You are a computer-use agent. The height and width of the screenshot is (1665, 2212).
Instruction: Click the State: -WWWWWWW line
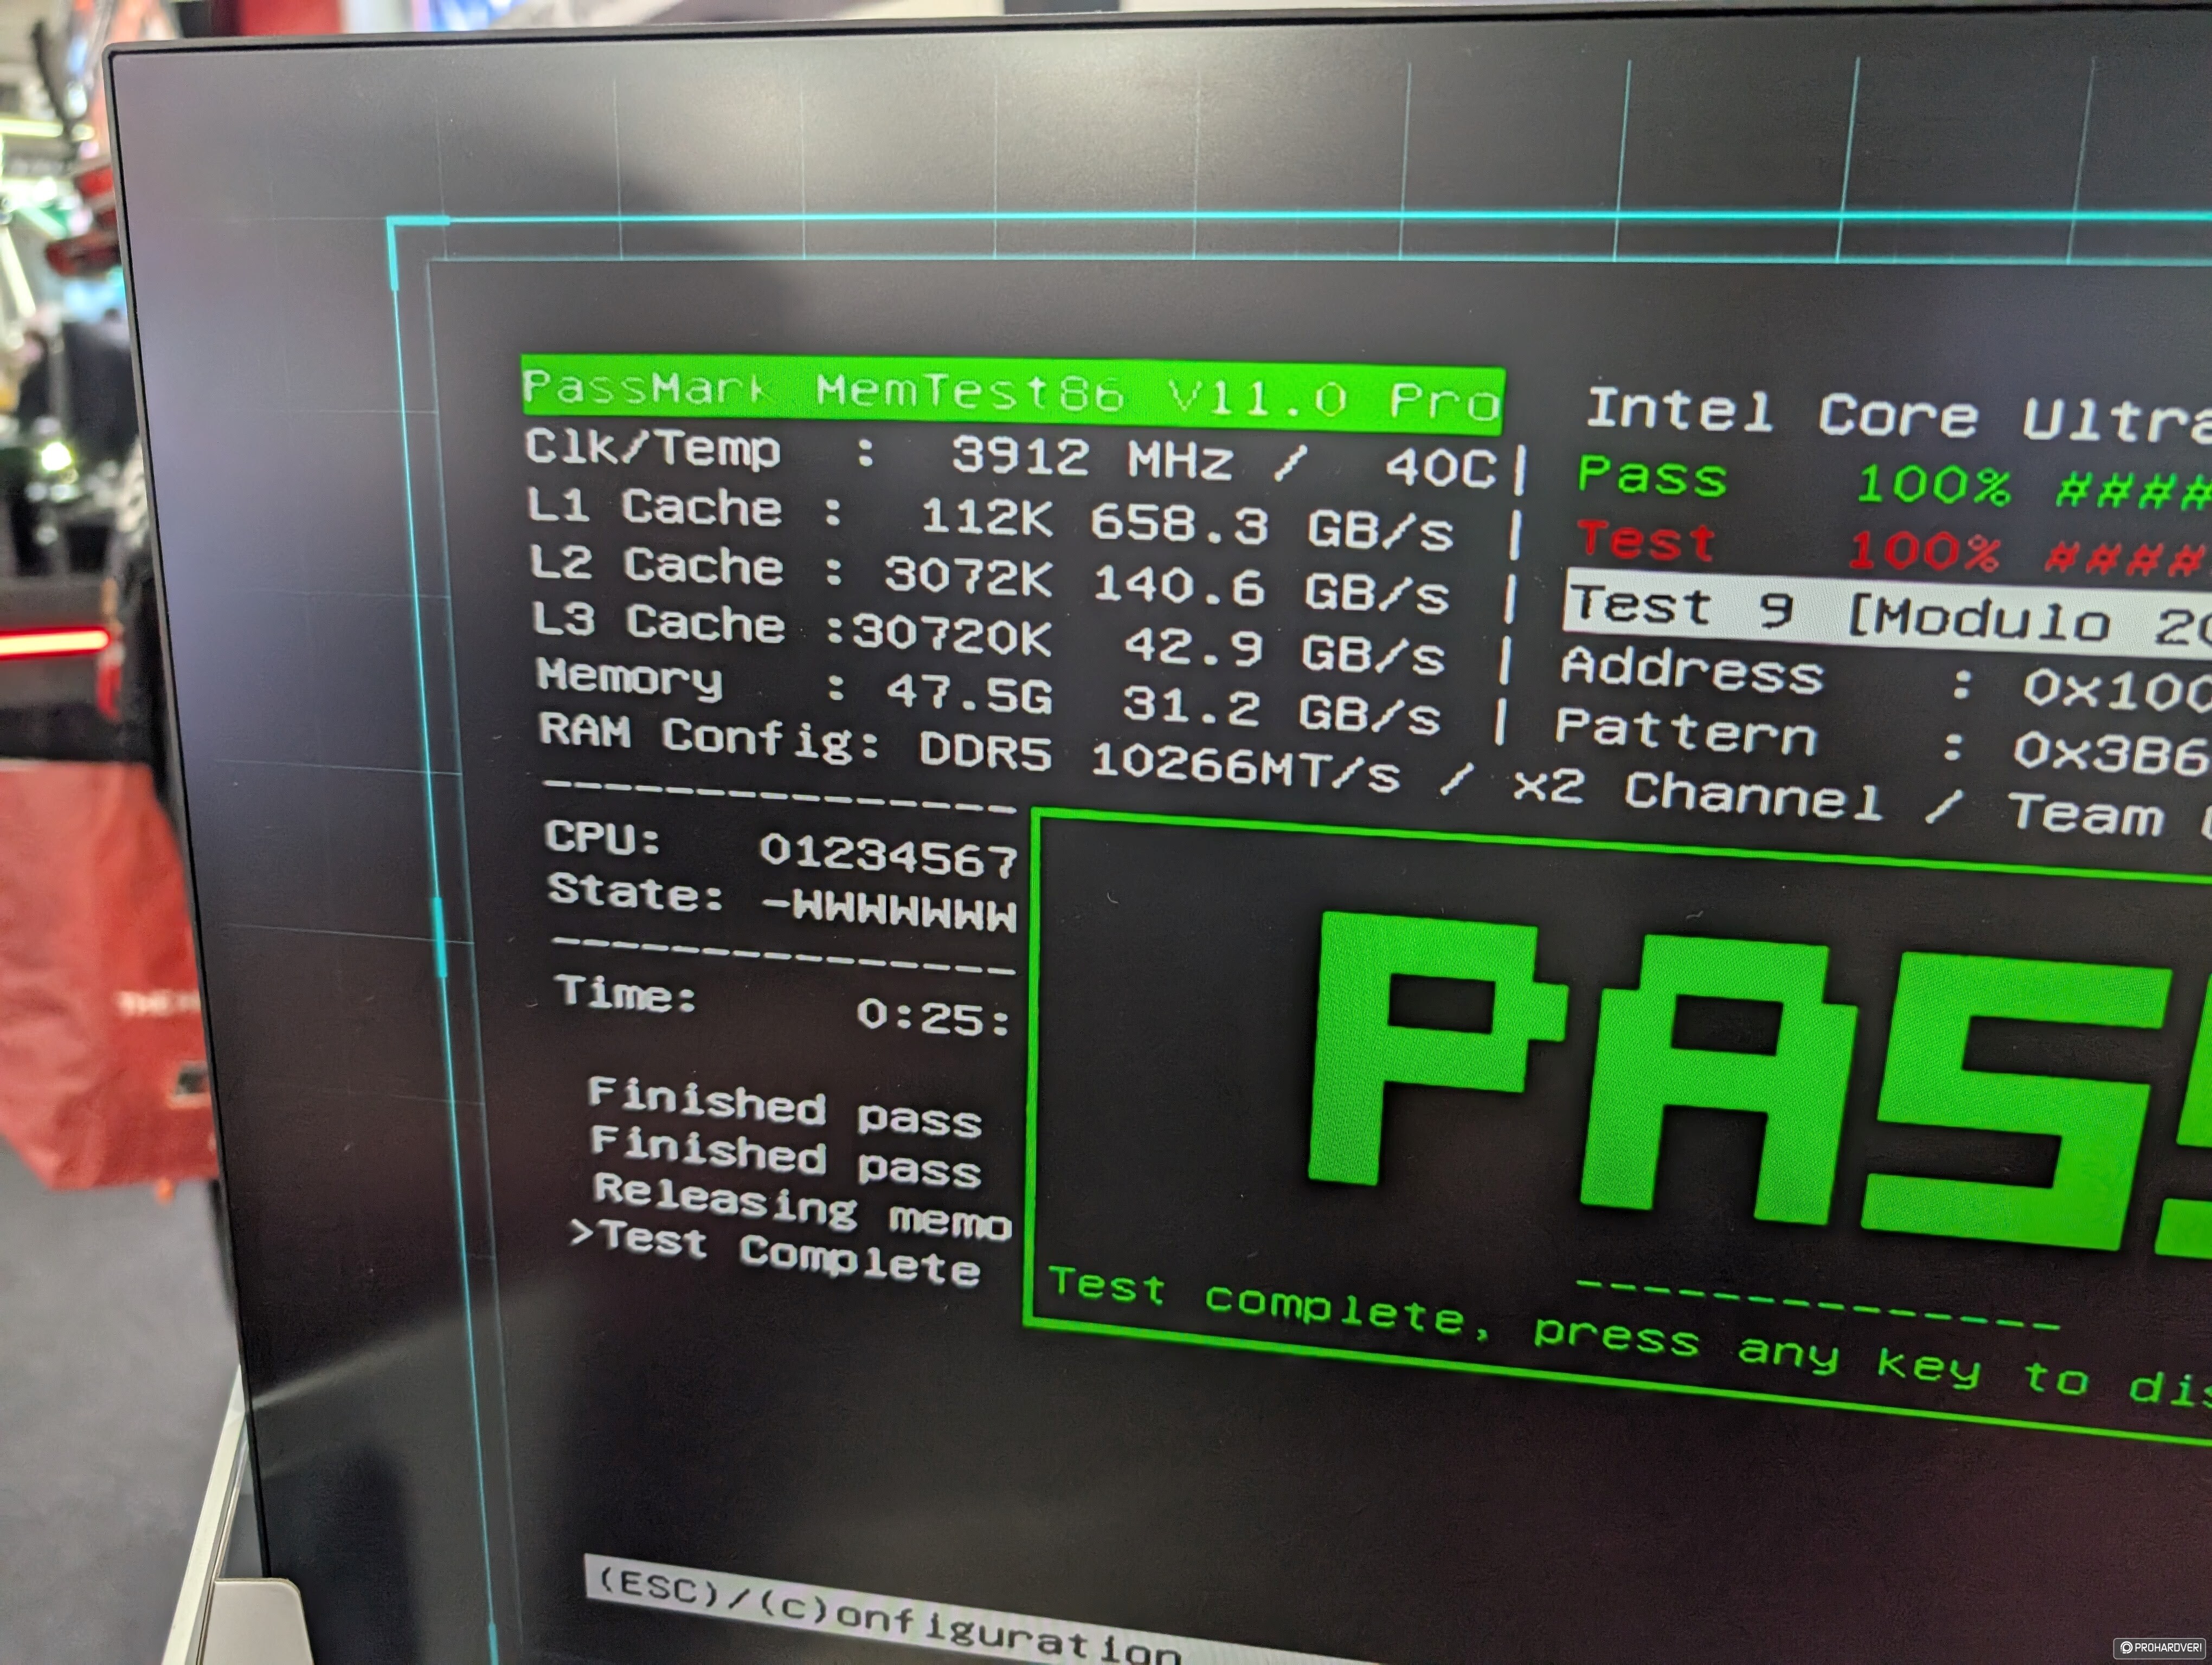(783, 904)
